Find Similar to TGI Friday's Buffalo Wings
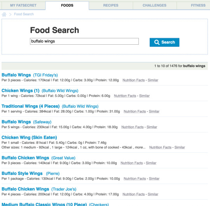Viewport: 210px width, 206px height. [x=153, y=80]
